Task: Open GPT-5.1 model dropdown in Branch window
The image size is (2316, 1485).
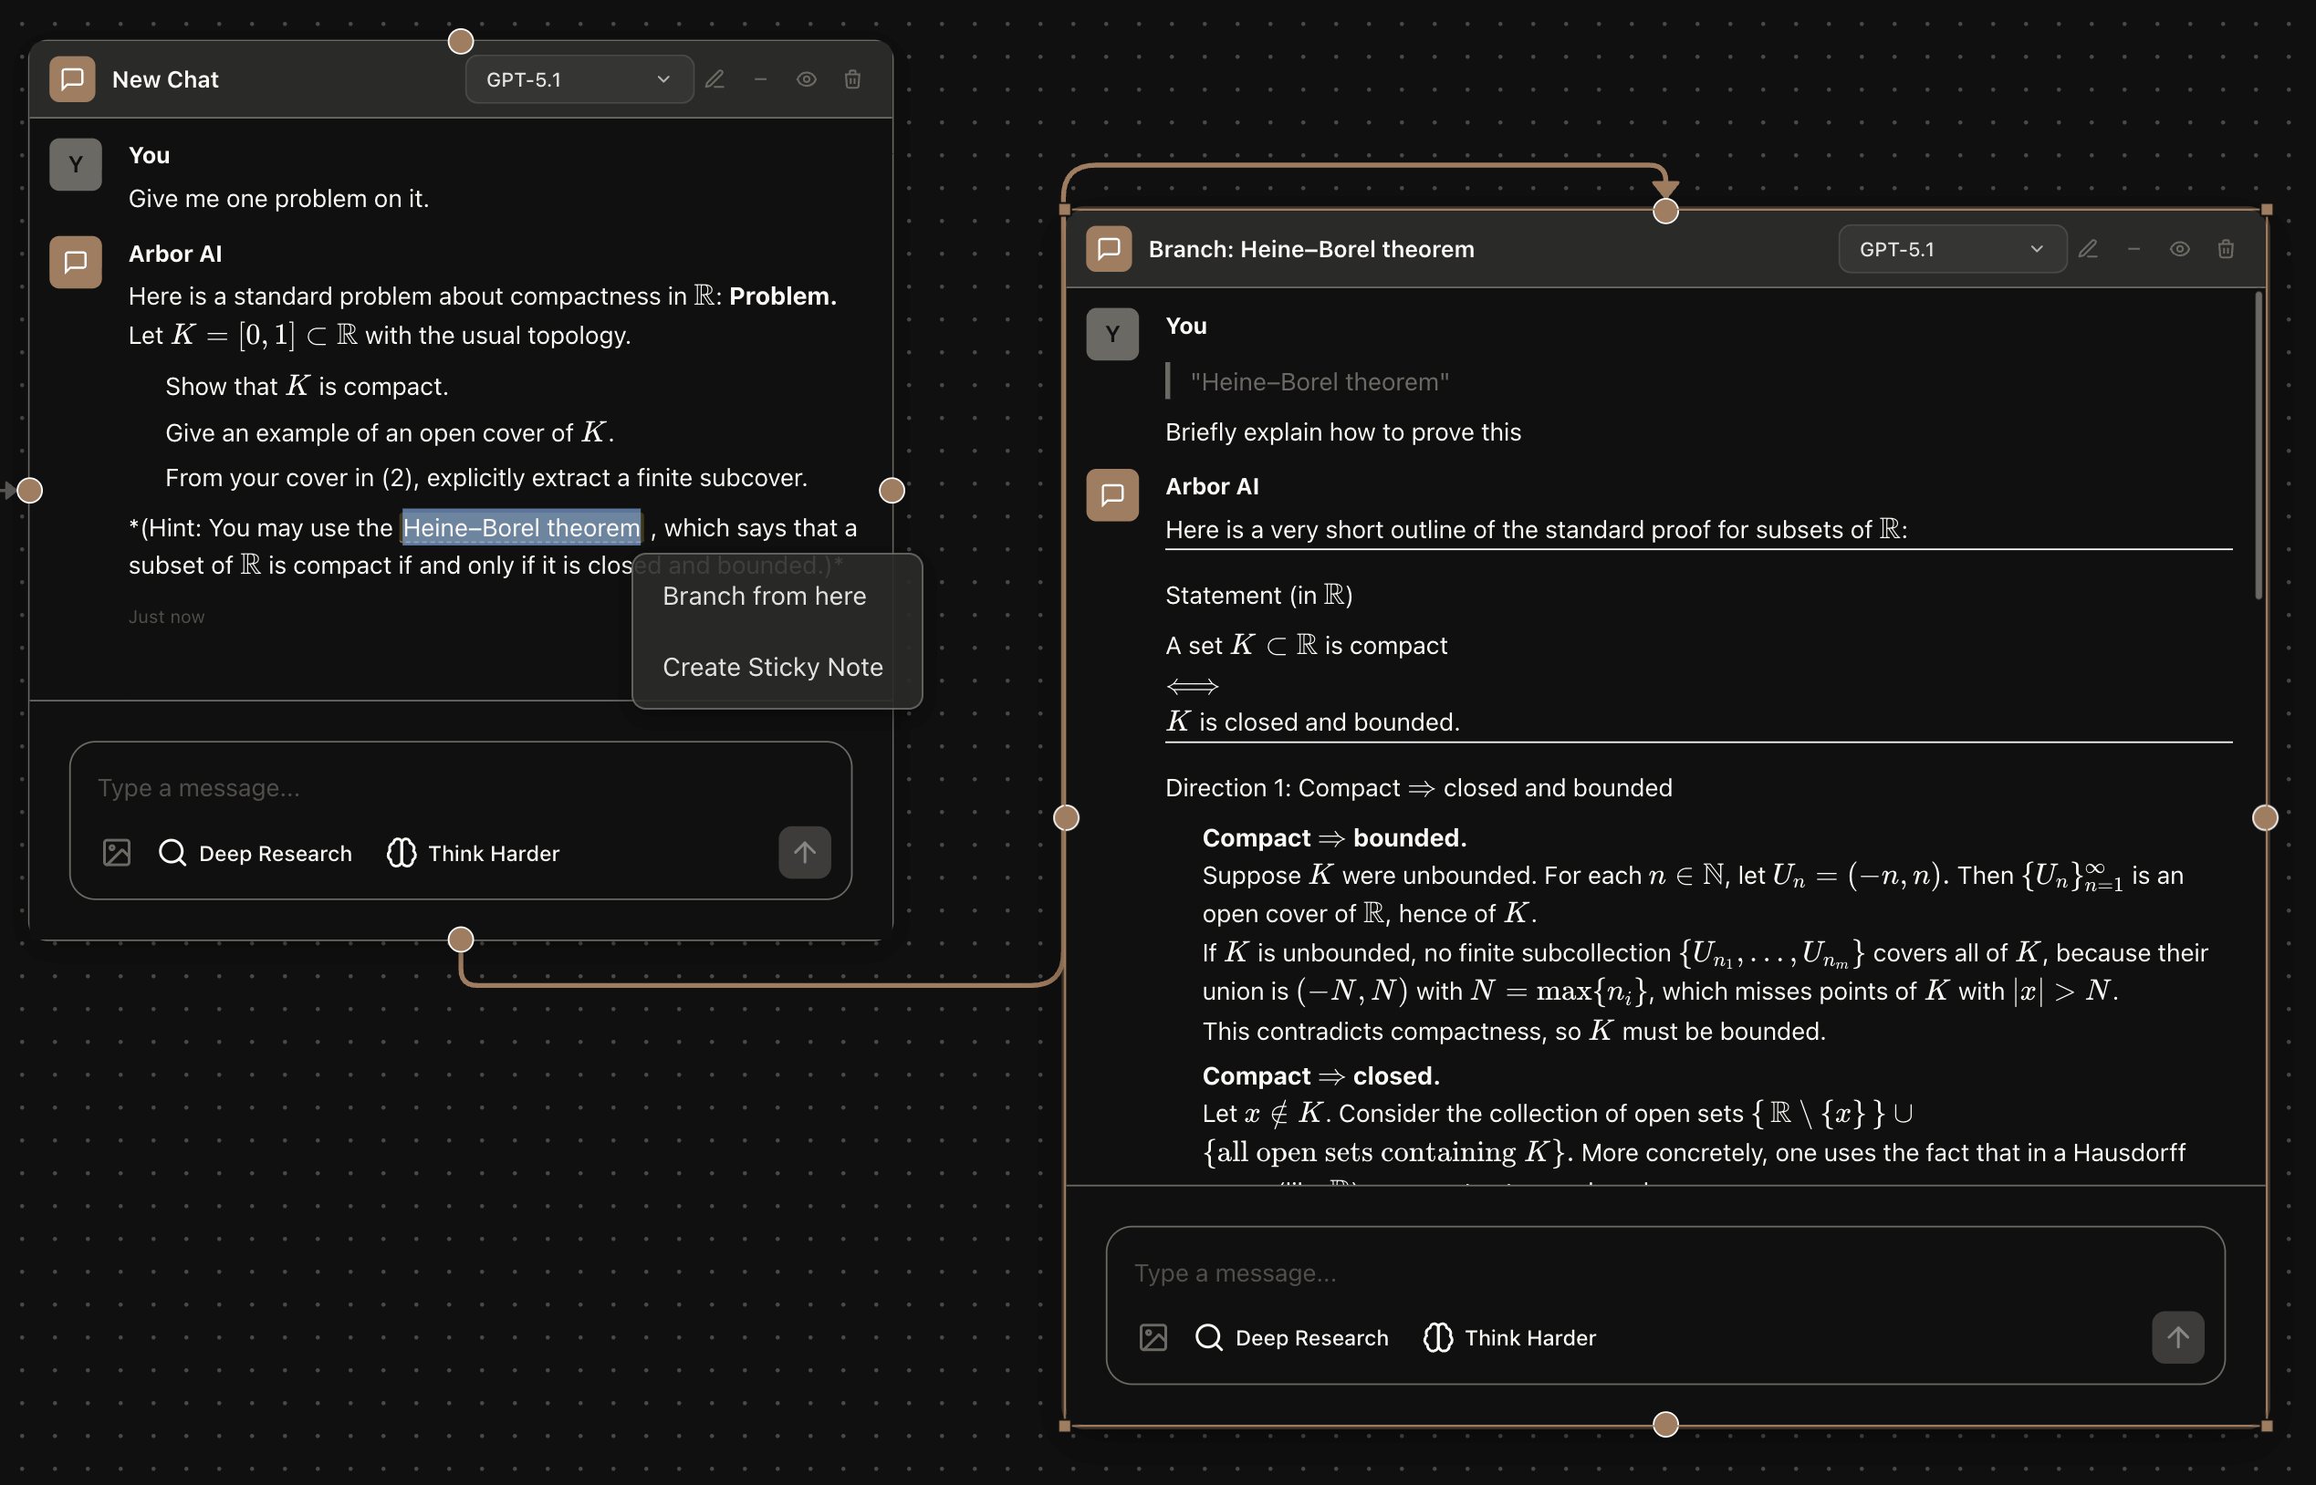Action: pos(1951,249)
